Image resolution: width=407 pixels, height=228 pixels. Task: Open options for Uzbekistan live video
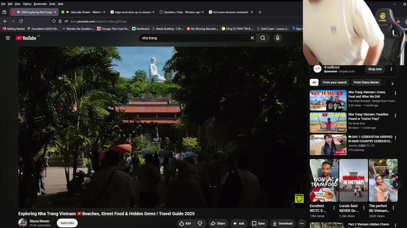click(x=395, y=138)
